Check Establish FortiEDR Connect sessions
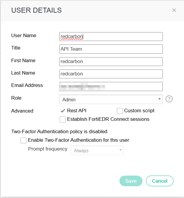Screen dimensions: 184x198 coord(63,119)
